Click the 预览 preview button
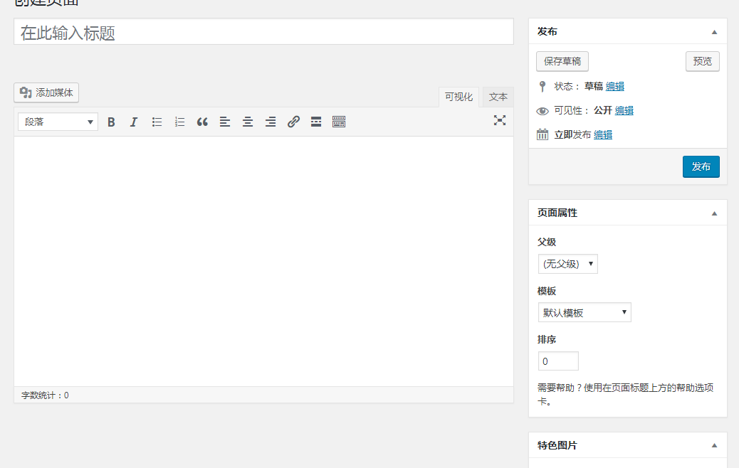This screenshot has width=739, height=468. click(702, 61)
